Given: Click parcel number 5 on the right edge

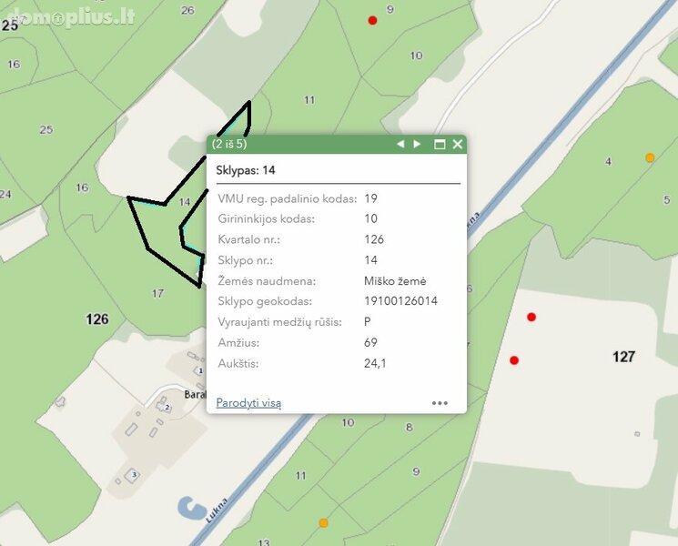Looking at the screenshot, I should point(666,199).
